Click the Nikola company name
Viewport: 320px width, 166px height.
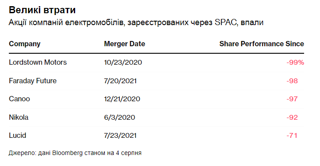(19, 118)
